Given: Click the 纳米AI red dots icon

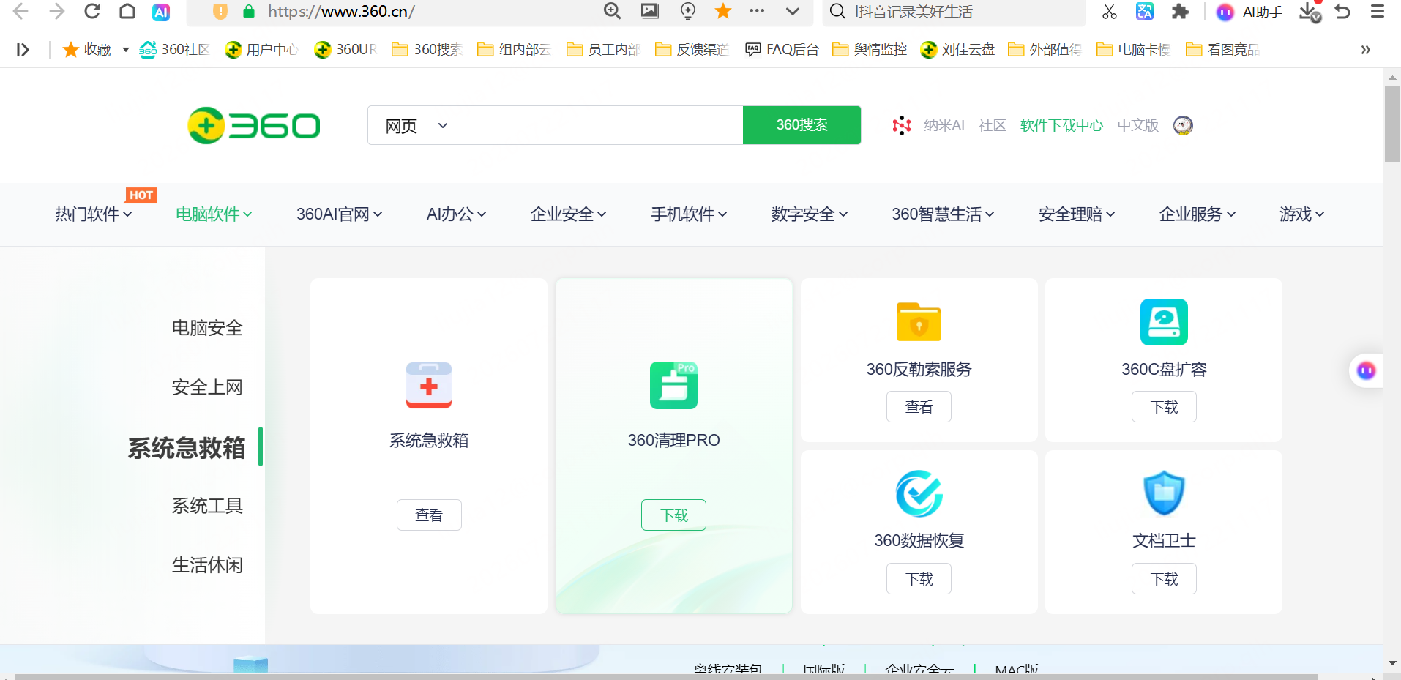Looking at the screenshot, I should (x=902, y=125).
